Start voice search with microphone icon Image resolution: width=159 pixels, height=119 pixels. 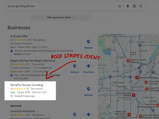pyautogui.click(x=128, y=6)
